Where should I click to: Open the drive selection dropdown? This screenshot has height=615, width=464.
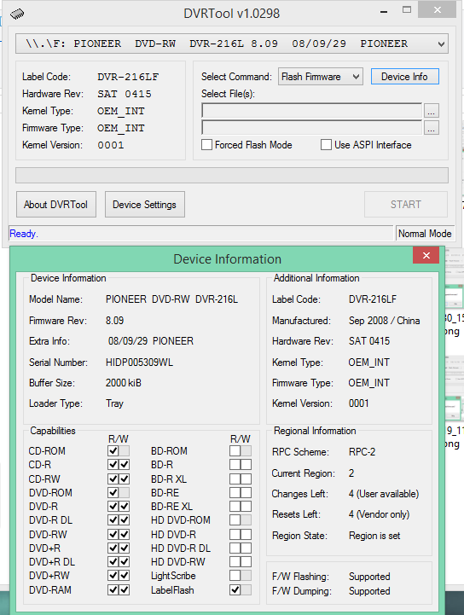click(232, 44)
